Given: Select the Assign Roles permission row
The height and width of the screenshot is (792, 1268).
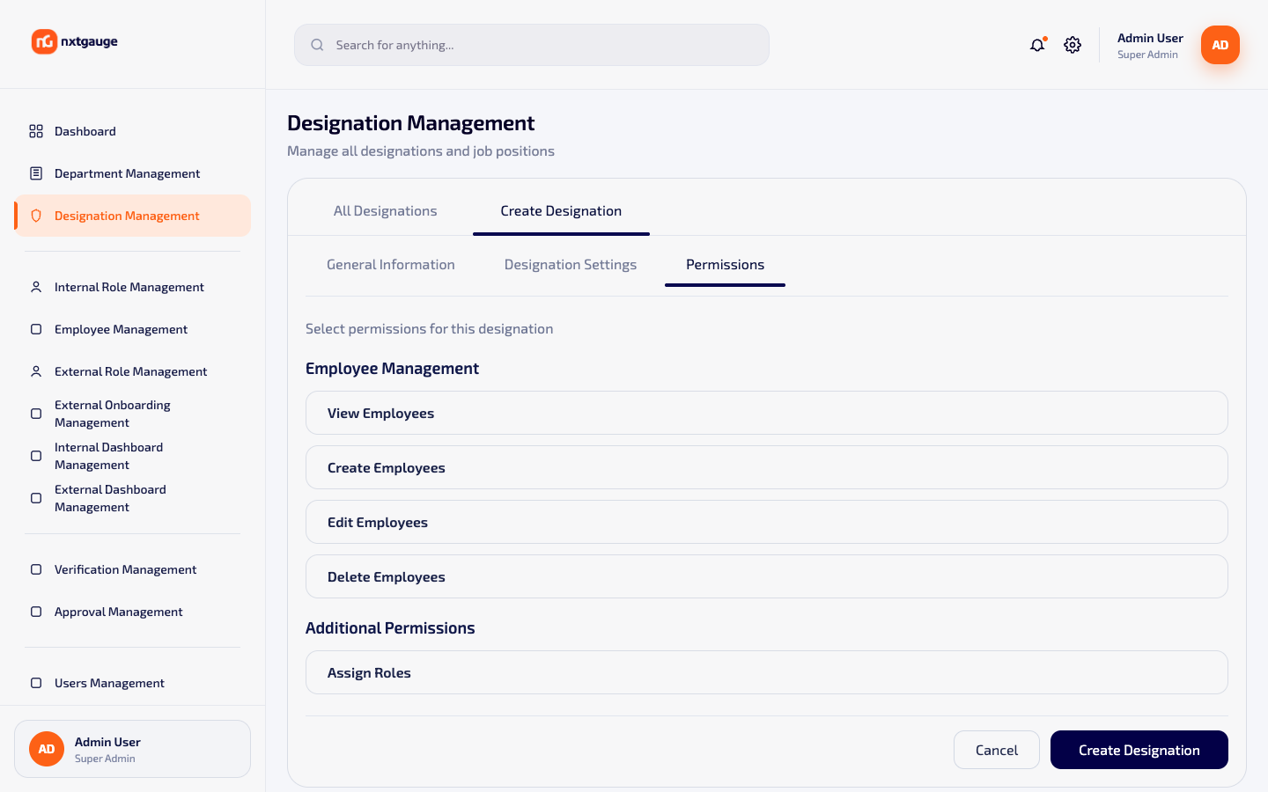Looking at the screenshot, I should 767,672.
